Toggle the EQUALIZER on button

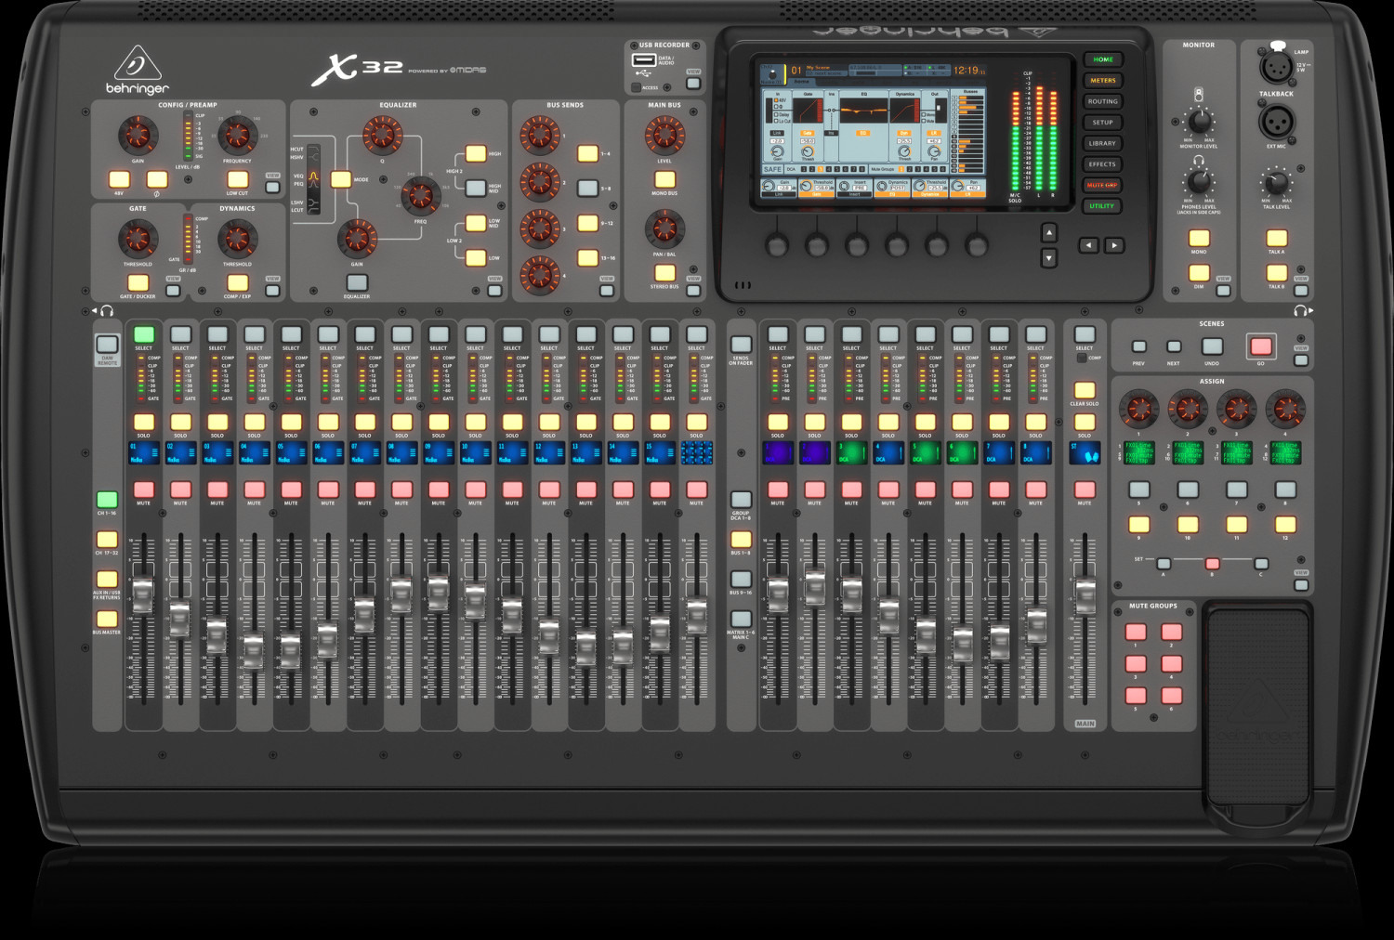point(357,282)
